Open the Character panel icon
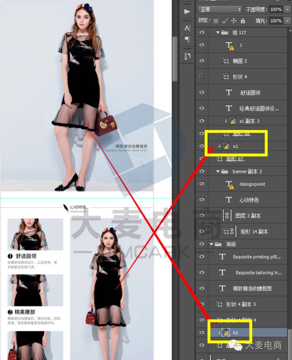This screenshot has height=360, width=292. pos(187,28)
